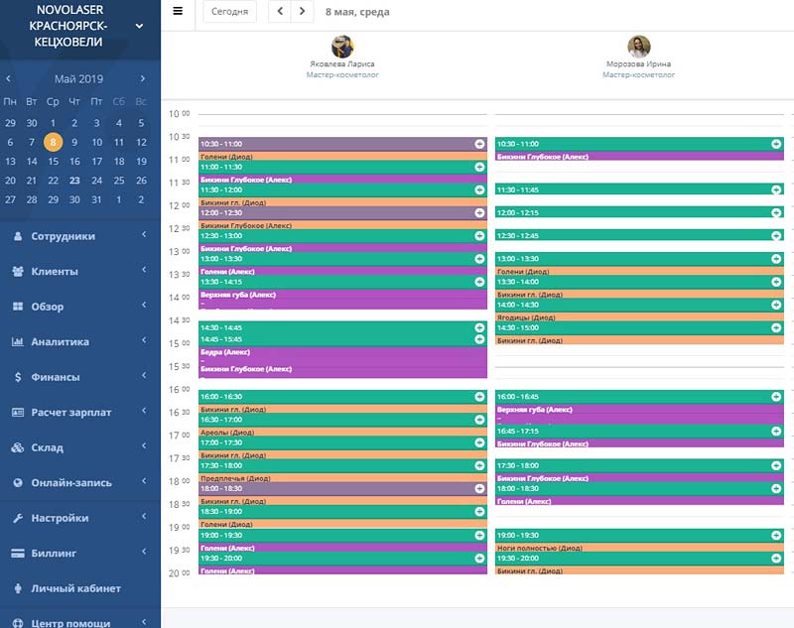Screen dimensions: 794x628
Task: Select May 23 in the mini calendar
Action: click(75, 181)
